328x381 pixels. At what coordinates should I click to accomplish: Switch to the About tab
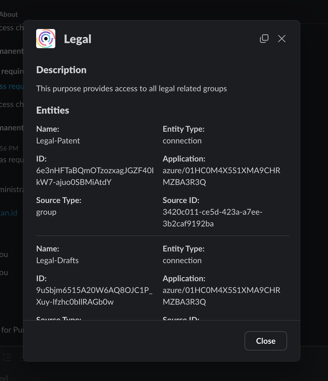click(x=9, y=14)
